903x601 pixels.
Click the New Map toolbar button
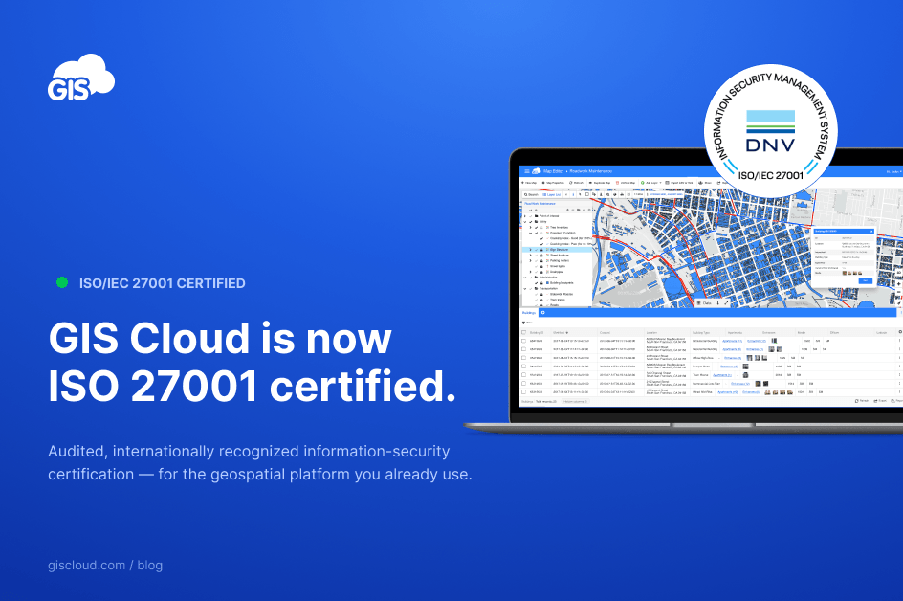point(529,183)
